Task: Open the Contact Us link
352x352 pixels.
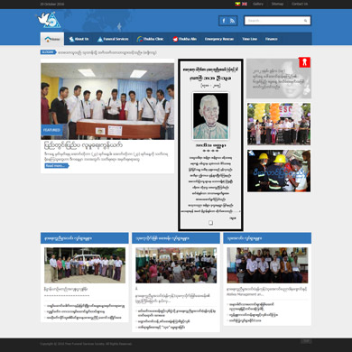Action: (300, 4)
